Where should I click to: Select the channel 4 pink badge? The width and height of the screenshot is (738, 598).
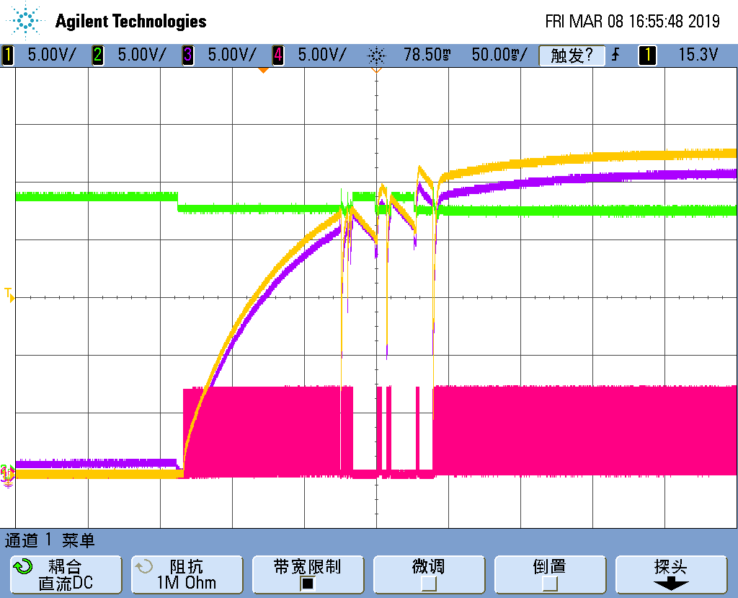pyautogui.click(x=277, y=55)
